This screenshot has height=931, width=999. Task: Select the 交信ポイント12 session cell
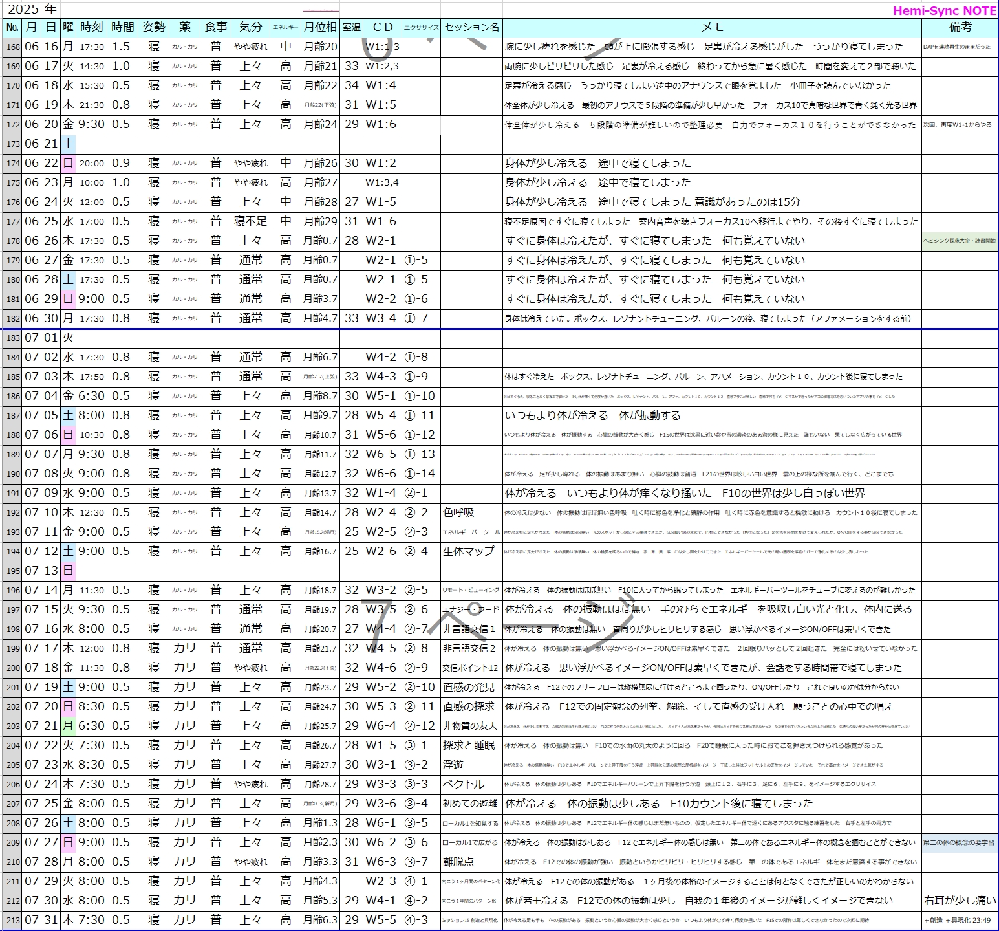(x=472, y=668)
